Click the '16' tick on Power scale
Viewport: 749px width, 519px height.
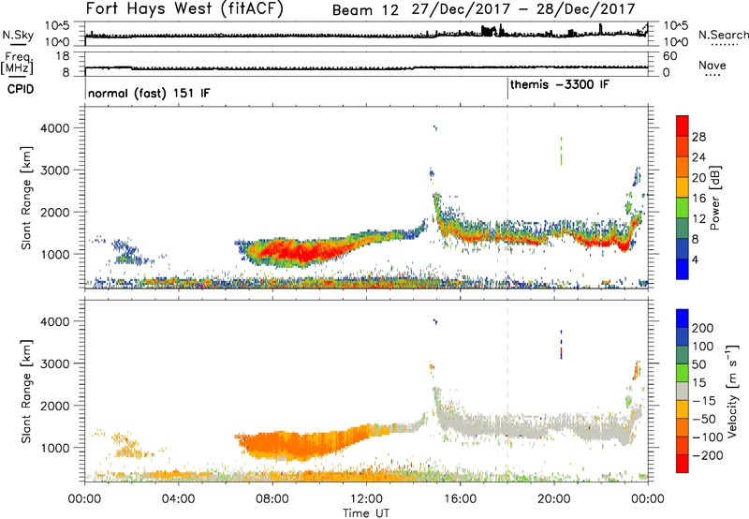[698, 199]
